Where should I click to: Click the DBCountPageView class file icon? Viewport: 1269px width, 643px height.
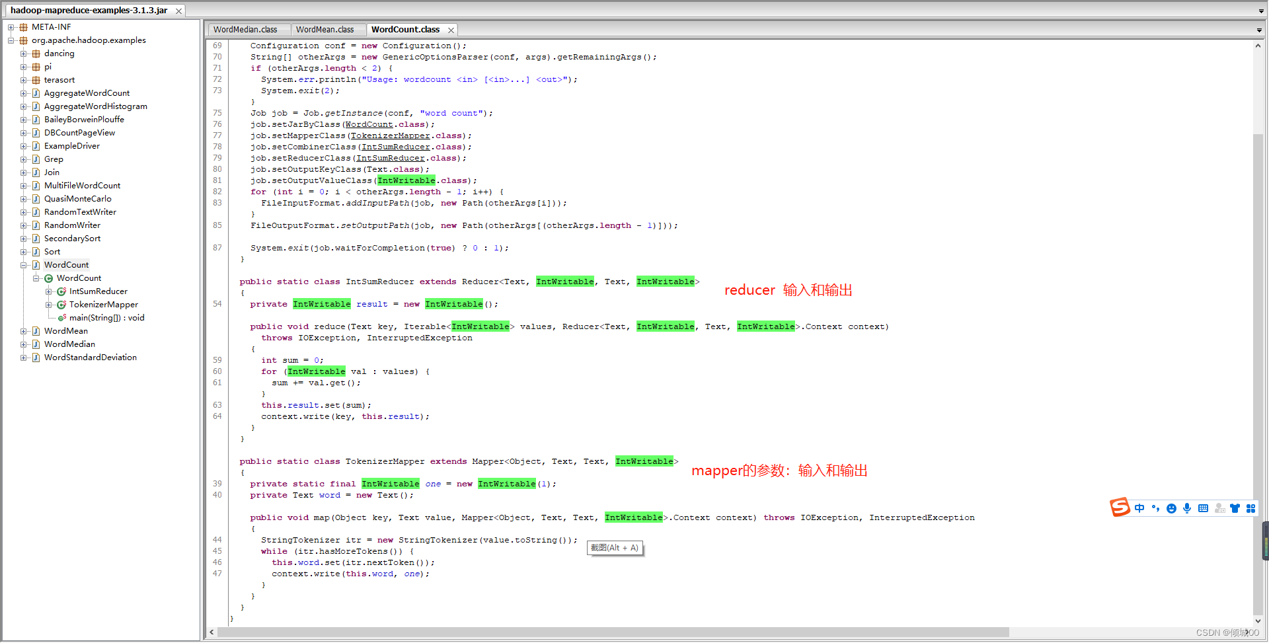point(36,133)
